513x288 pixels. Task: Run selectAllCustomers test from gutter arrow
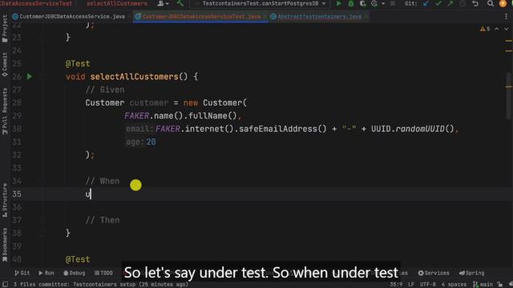click(x=30, y=77)
